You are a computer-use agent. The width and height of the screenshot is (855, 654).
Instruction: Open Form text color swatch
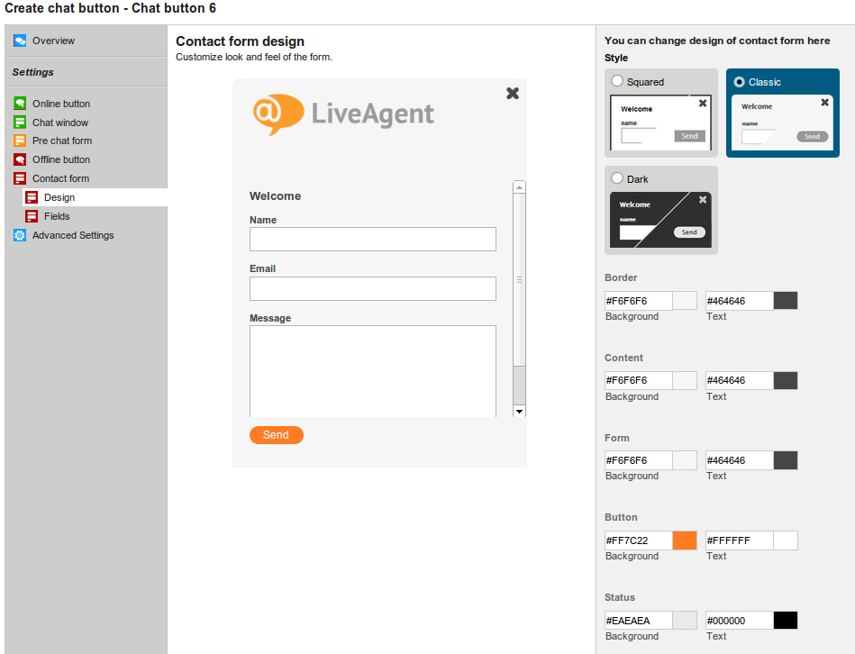point(786,460)
